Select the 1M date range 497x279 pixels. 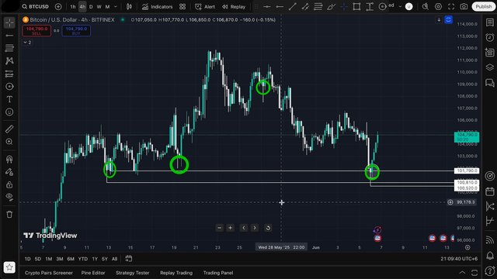pyautogui.click(x=48, y=259)
